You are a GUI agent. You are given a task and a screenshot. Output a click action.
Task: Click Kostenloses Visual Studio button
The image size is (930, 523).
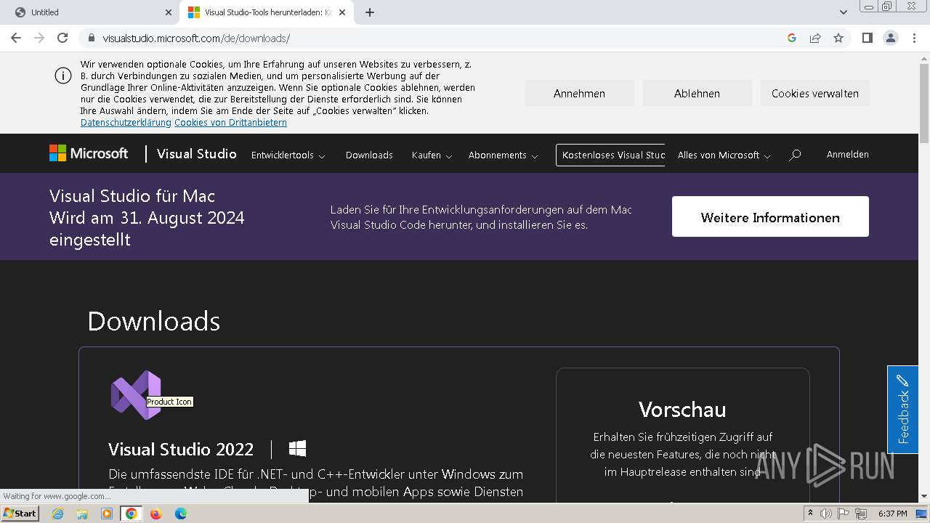(611, 155)
